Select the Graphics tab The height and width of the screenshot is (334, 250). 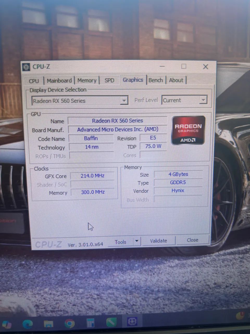click(133, 80)
